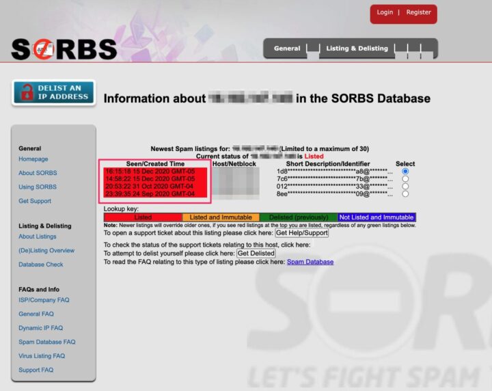Image resolution: width=492 pixels, height=391 pixels.
Task: Open Using SORBS sidebar link
Action: click(x=38, y=187)
